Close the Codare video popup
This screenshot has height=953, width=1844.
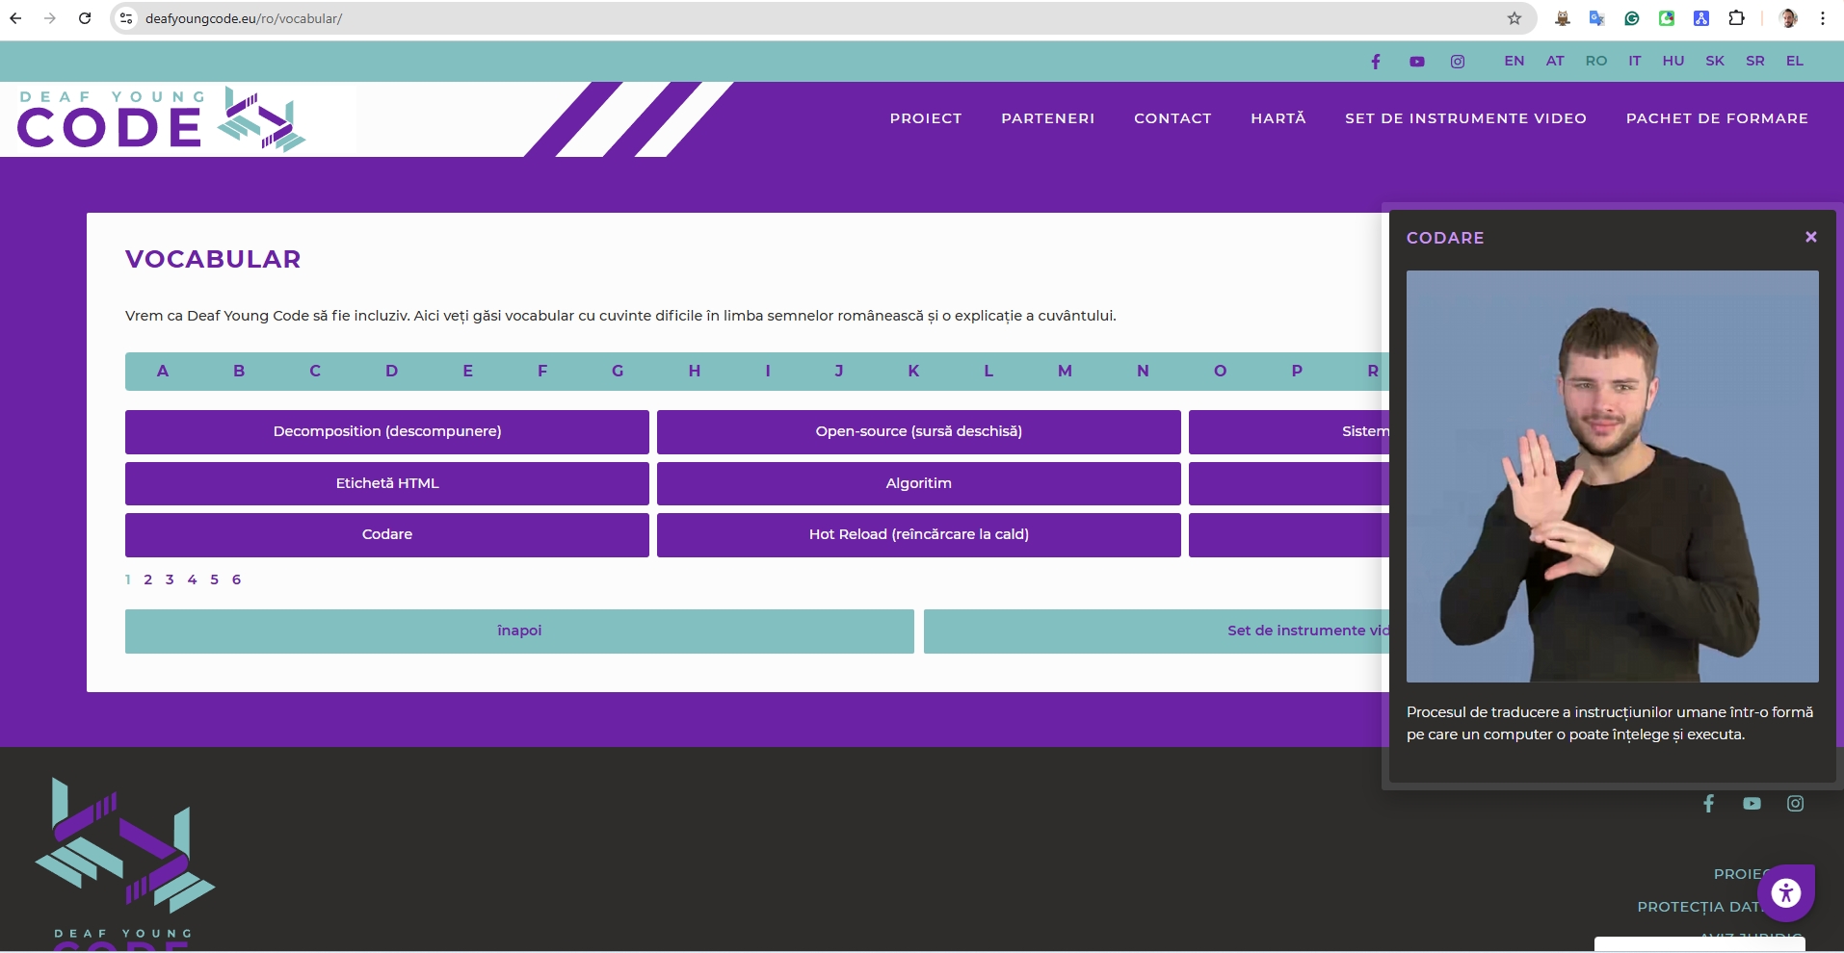(x=1810, y=237)
